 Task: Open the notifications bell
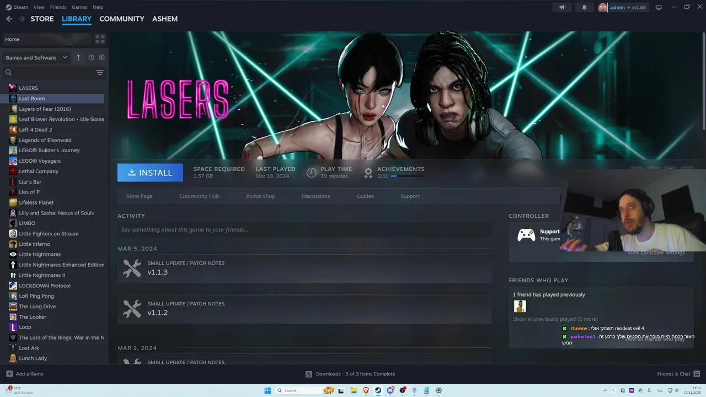(584, 7)
